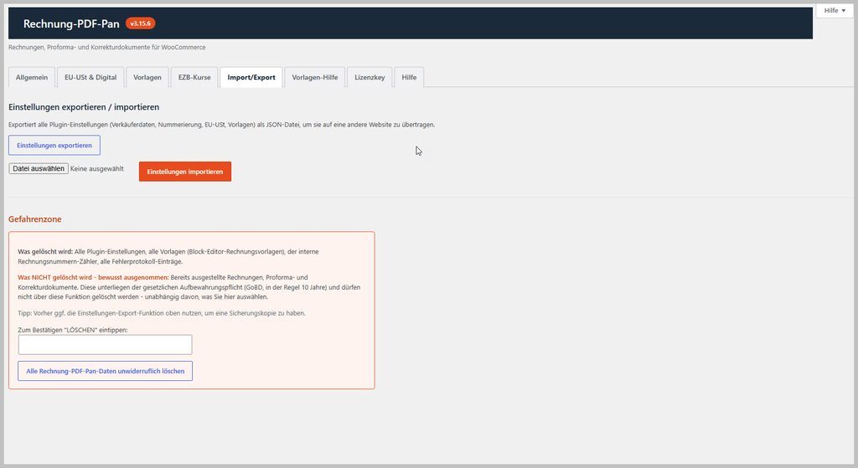Screen dimensions: 858x468
Task: Click the v3.15.6 version badge
Action: [141, 23]
